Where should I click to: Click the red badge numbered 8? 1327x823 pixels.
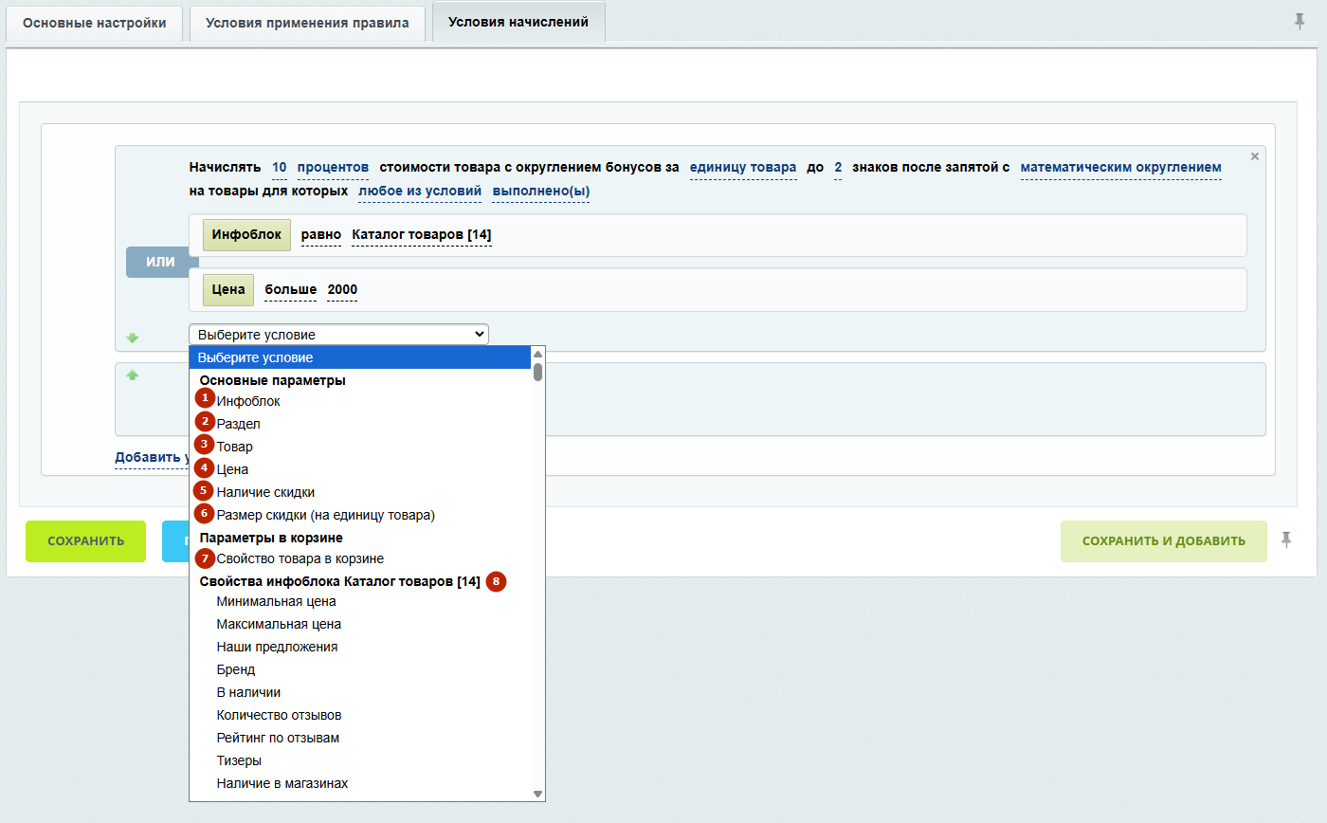tap(497, 581)
